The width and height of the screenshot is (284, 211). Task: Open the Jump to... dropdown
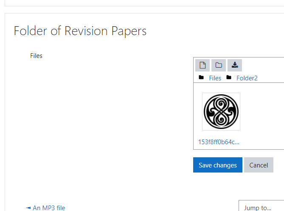(x=262, y=206)
